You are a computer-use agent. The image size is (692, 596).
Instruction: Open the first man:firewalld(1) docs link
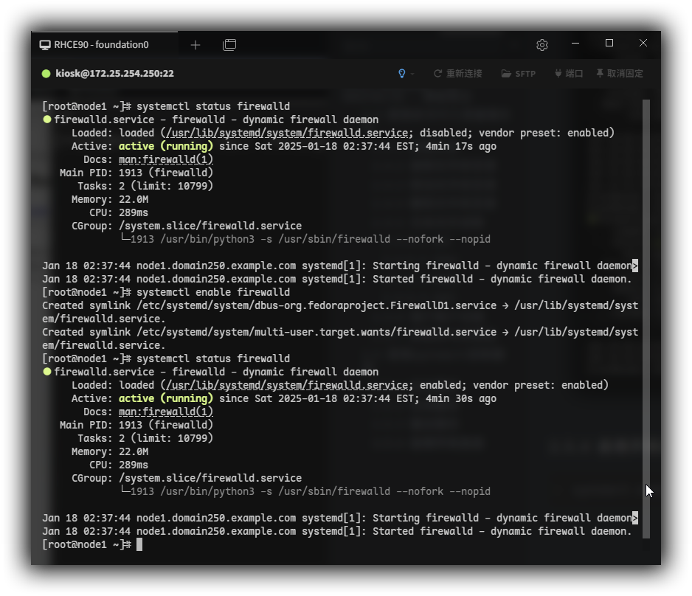[x=166, y=159]
